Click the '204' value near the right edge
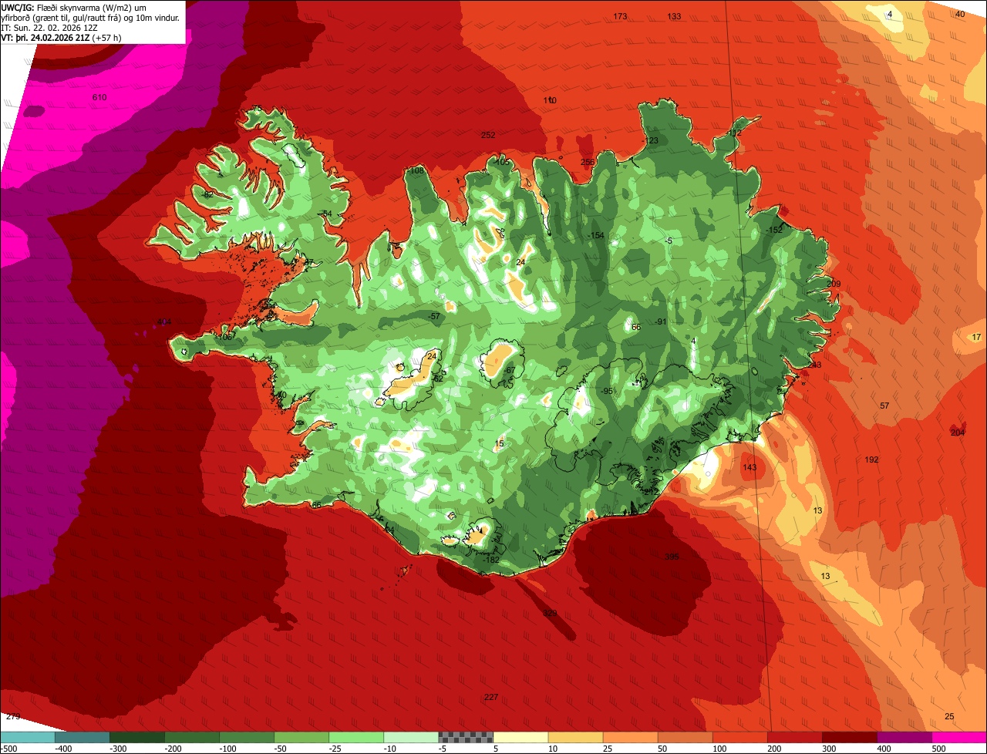987x754 pixels. point(958,433)
